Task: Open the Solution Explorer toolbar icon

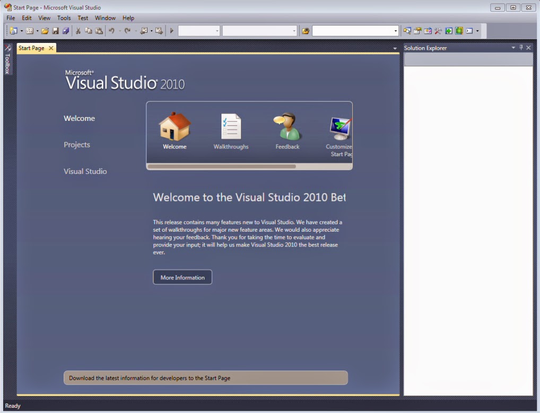Action: click(x=407, y=31)
